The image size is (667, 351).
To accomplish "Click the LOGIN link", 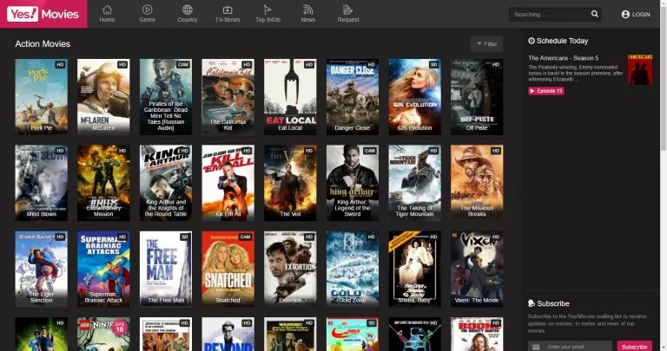I will (641, 15).
